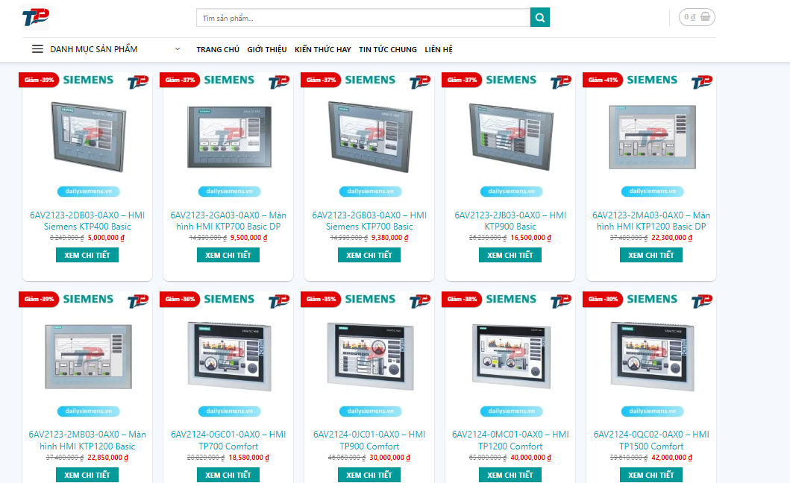Open 6AV2123-2JB03-0AX0 KTP900 Basic title link
Screen dimensions: 790x483
510,221
